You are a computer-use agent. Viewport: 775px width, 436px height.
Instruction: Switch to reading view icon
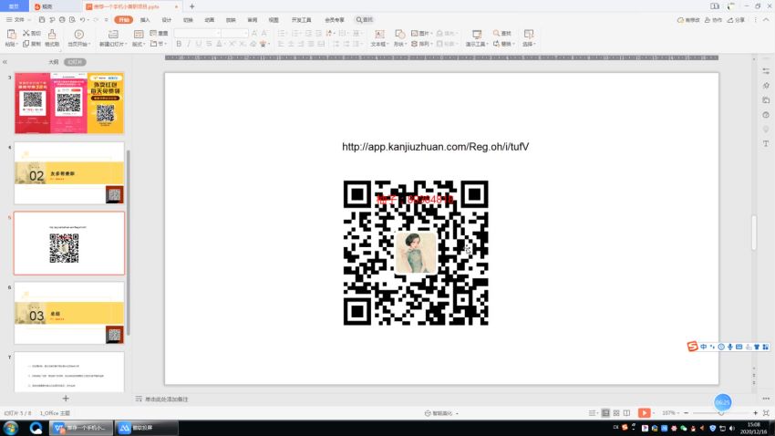(x=626, y=413)
